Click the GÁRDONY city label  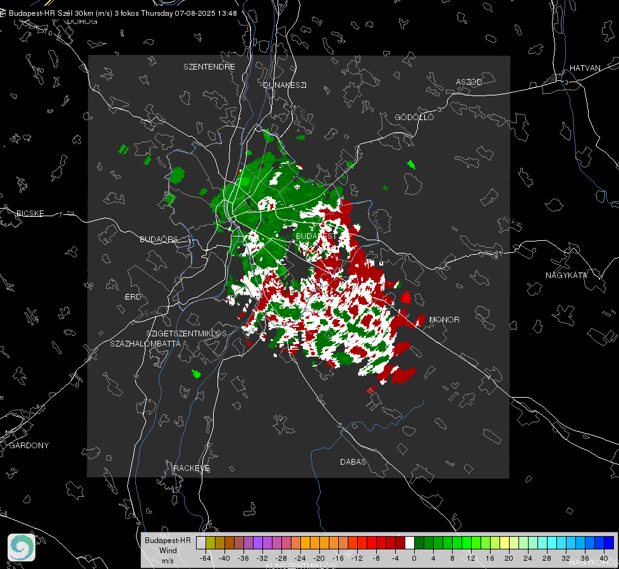[x=29, y=446]
